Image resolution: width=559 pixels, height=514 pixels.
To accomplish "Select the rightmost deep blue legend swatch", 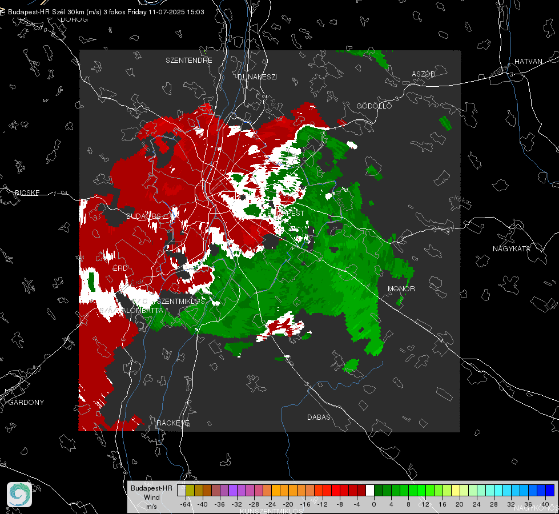I will 550,490.
